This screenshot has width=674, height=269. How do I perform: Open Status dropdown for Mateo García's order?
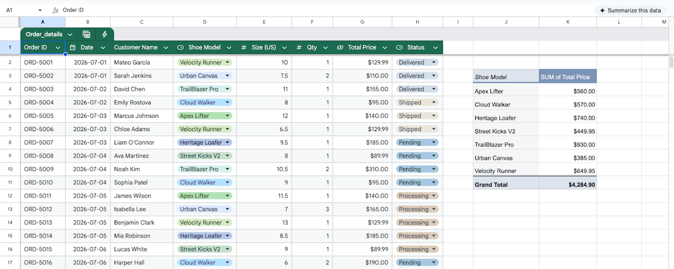[434, 62]
